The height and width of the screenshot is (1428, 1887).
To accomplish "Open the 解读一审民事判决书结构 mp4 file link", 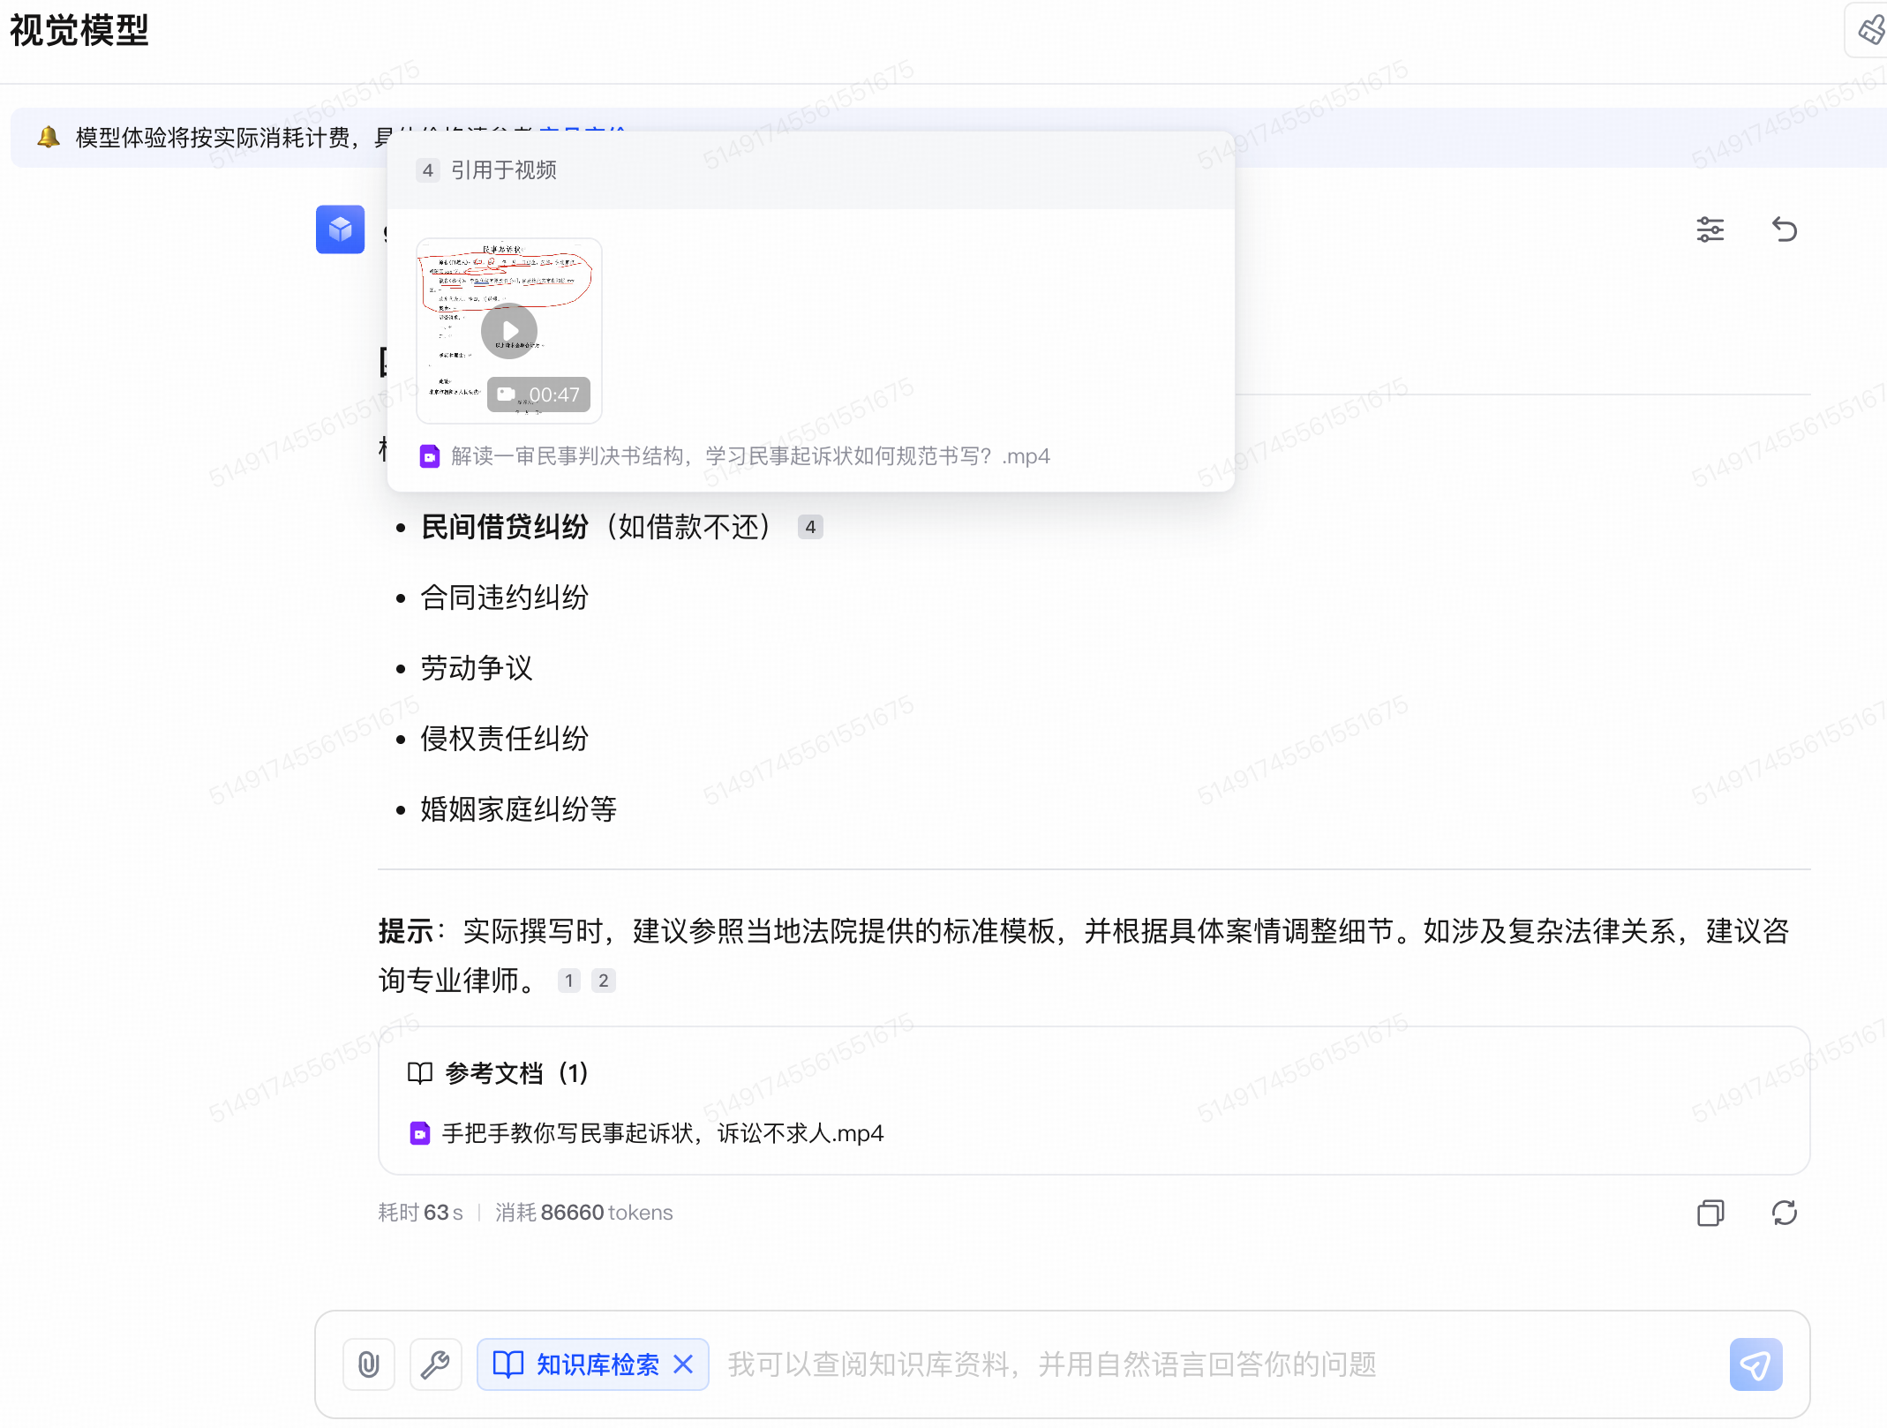I will click(749, 456).
